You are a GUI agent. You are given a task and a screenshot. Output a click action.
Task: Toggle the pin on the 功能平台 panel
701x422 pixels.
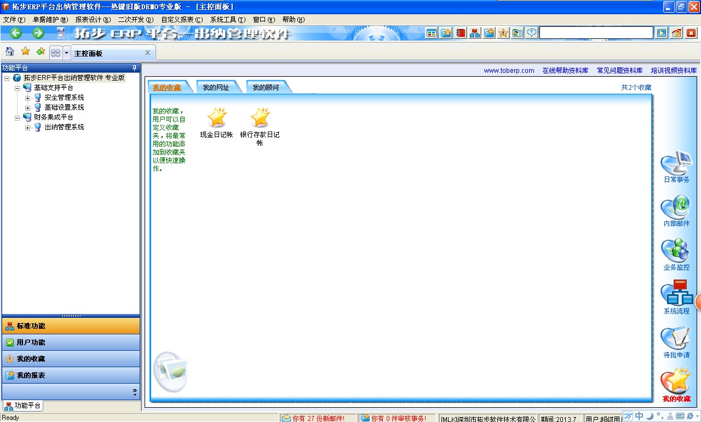[135, 68]
